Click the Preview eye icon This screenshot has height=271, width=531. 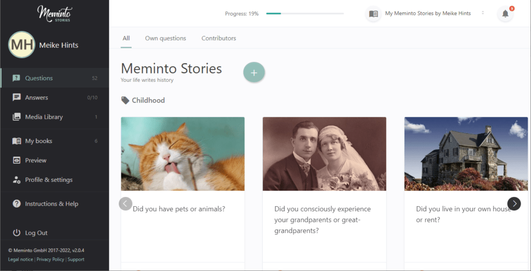pyautogui.click(x=16, y=160)
